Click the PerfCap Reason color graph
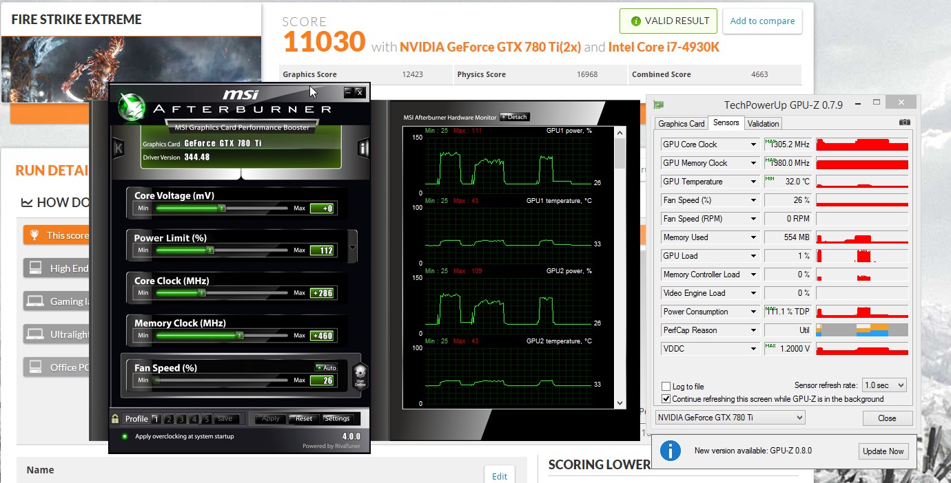This screenshot has width=951, height=483. tap(862, 330)
